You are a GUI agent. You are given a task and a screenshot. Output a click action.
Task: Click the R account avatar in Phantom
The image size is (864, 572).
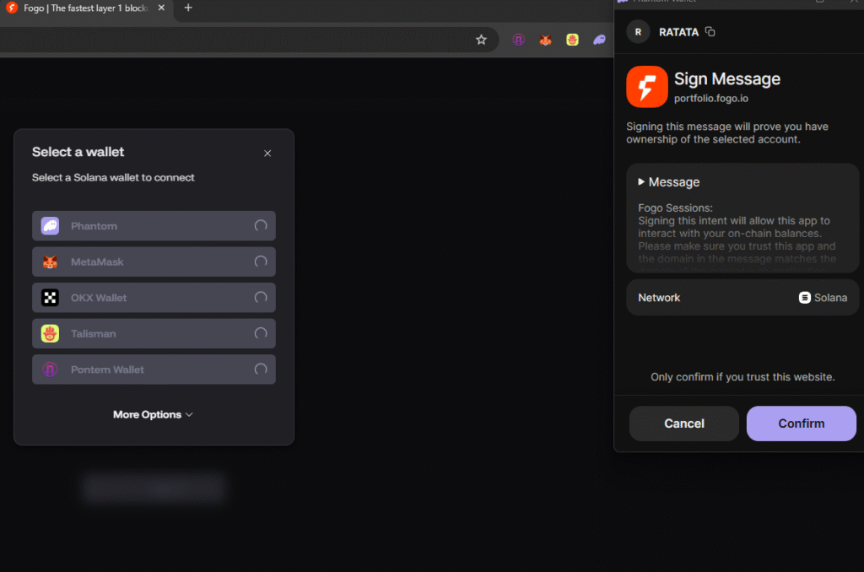click(x=638, y=32)
